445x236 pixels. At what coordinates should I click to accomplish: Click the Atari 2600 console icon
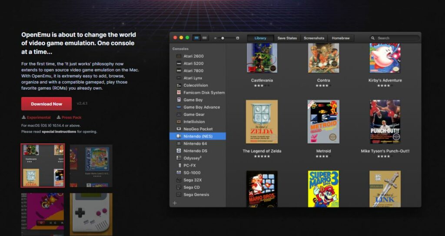tap(179, 56)
